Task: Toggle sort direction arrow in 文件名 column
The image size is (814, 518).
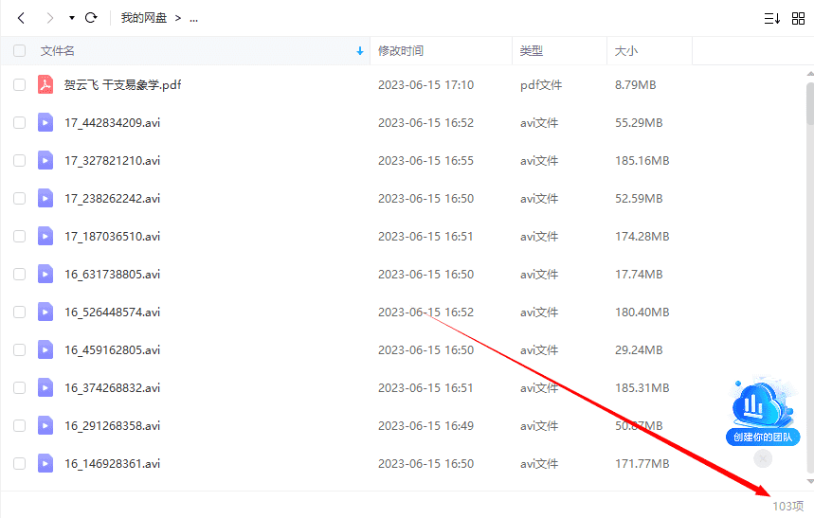Action: click(359, 51)
